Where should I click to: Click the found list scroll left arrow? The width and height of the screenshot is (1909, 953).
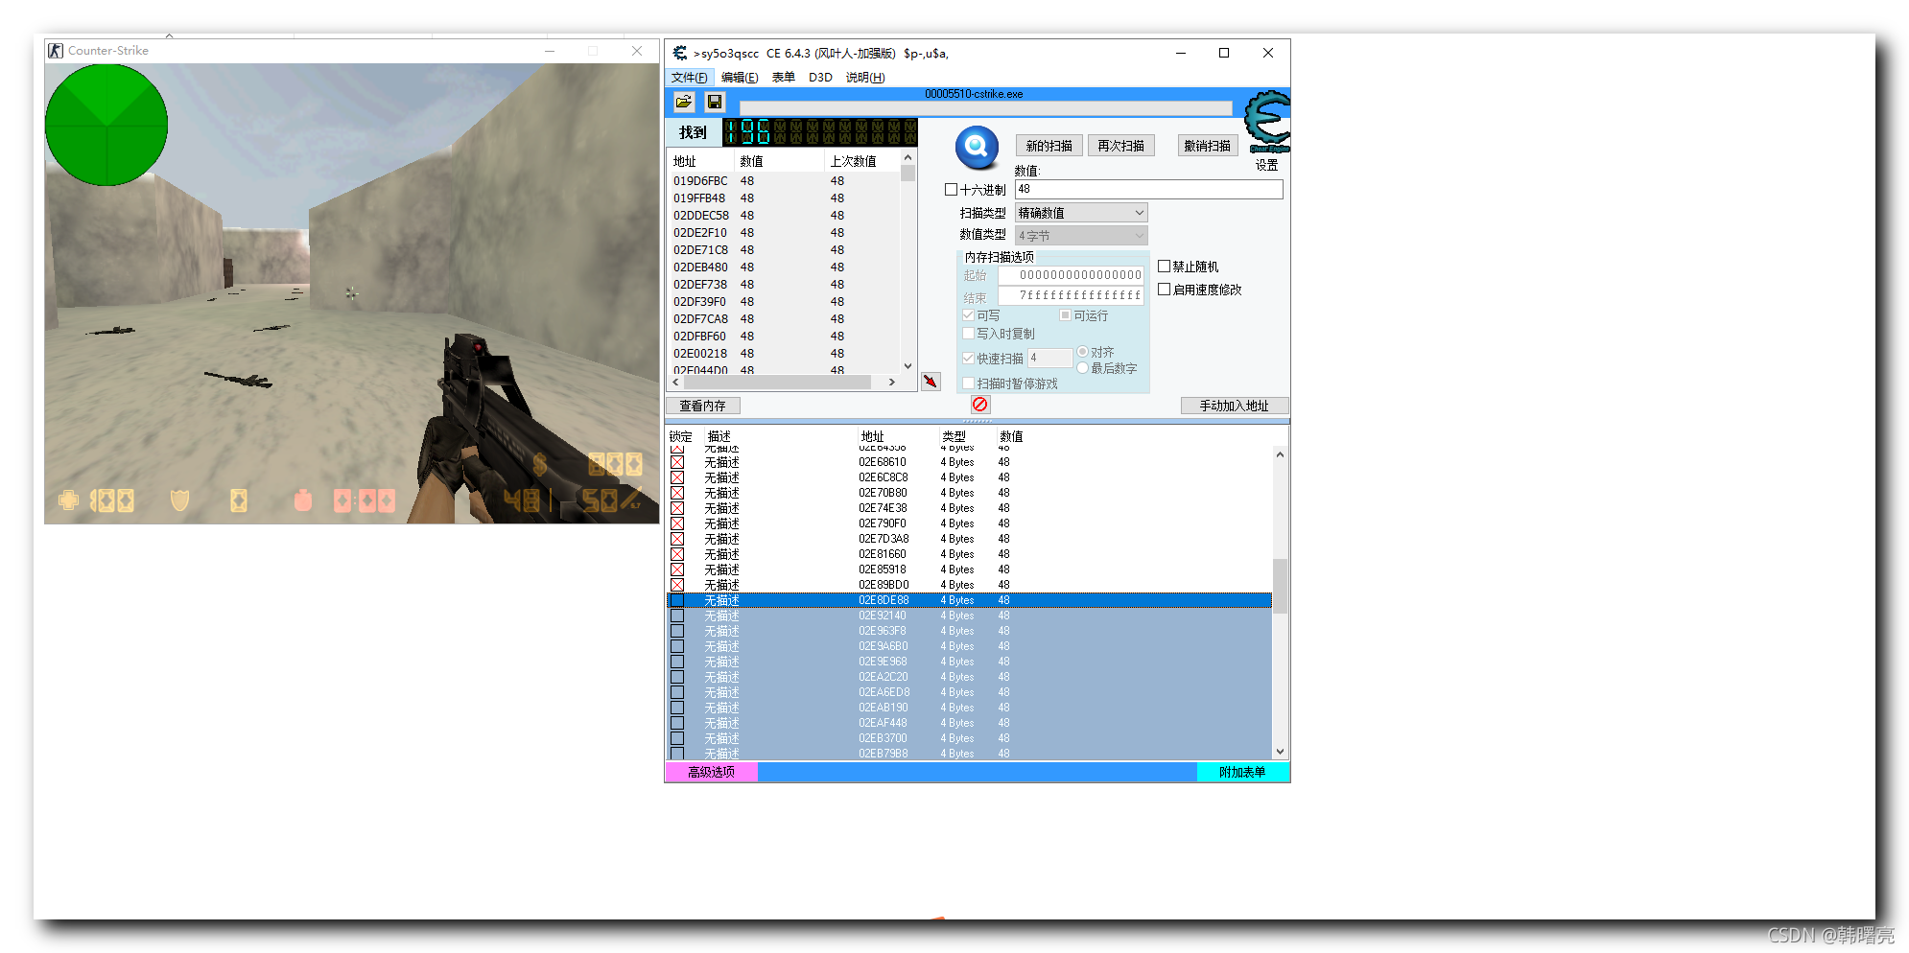[676, 382]
